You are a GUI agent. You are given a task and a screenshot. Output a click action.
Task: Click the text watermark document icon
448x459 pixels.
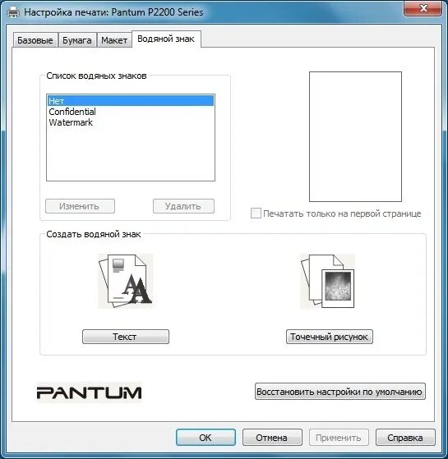[126, 281]
